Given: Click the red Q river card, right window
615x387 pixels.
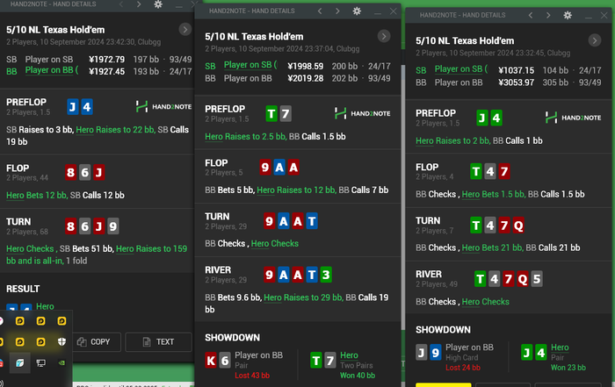Looking at the screenshot, I should click(523, 279).
